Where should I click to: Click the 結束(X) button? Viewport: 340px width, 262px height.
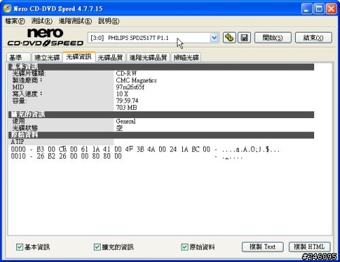[x=313, y=37]
